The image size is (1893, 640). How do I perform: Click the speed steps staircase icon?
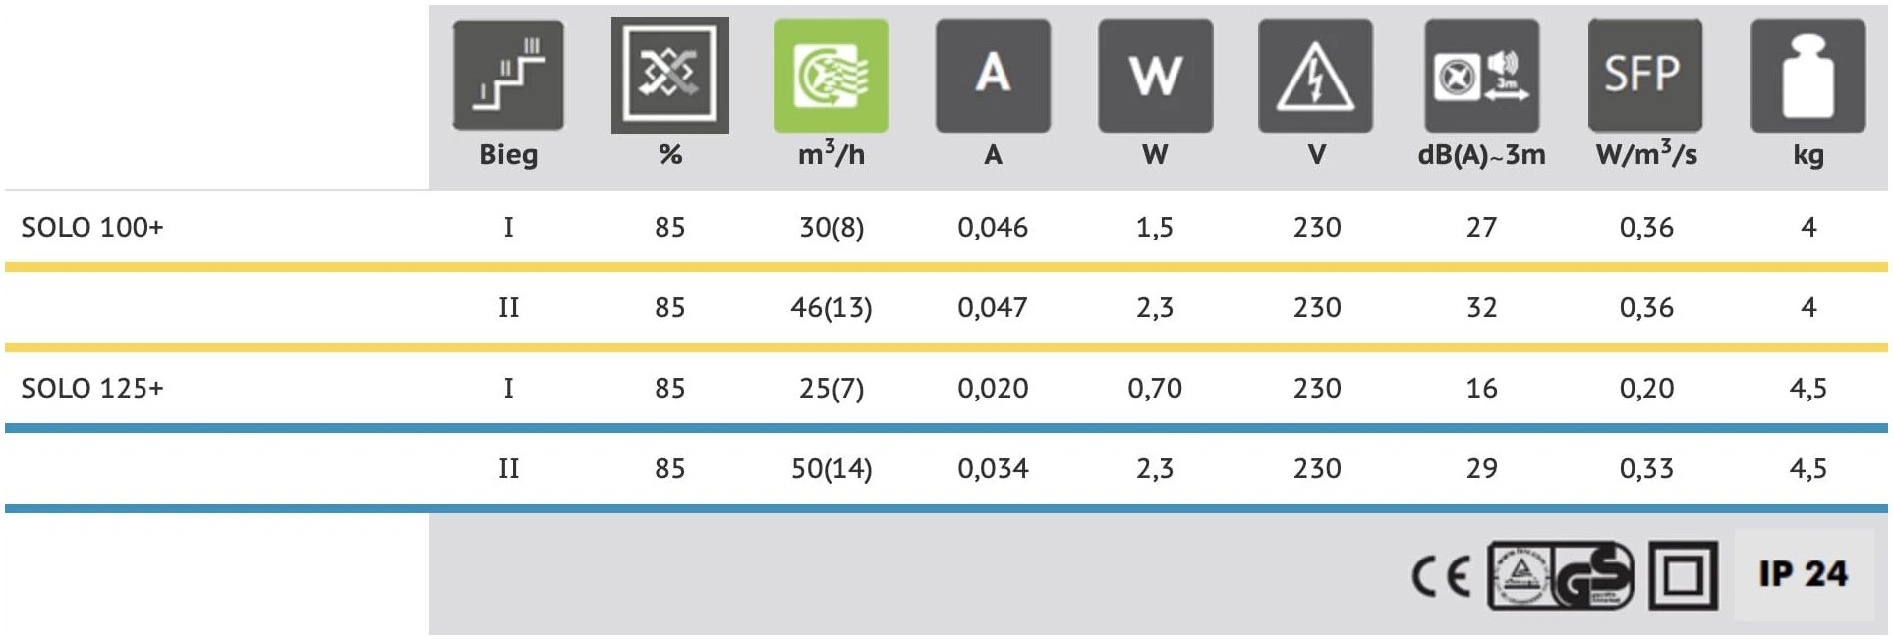point(508,76)
